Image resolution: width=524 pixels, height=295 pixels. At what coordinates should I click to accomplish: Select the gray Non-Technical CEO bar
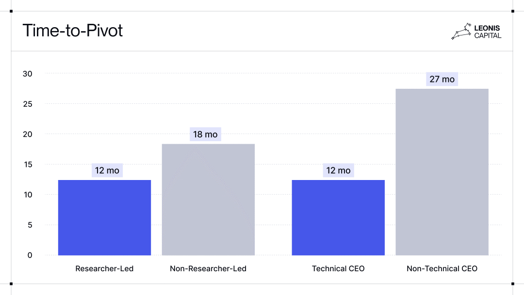[442, 172]
